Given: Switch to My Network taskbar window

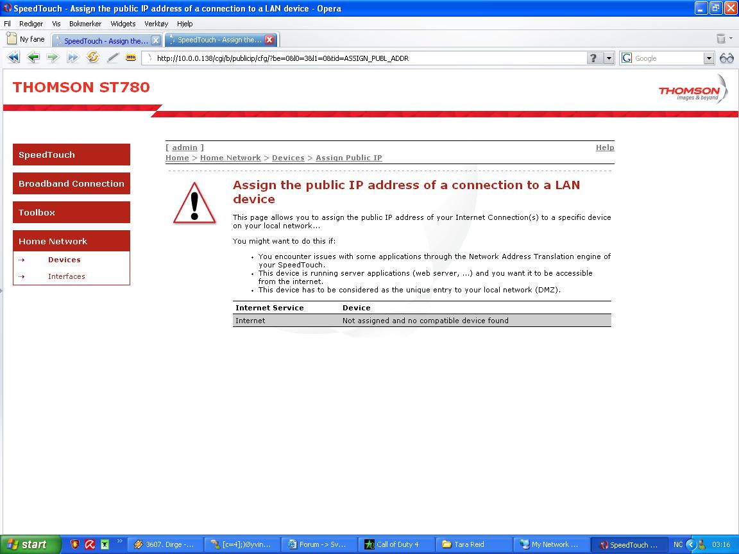Looking at the screenshot, I should [551, 544].
